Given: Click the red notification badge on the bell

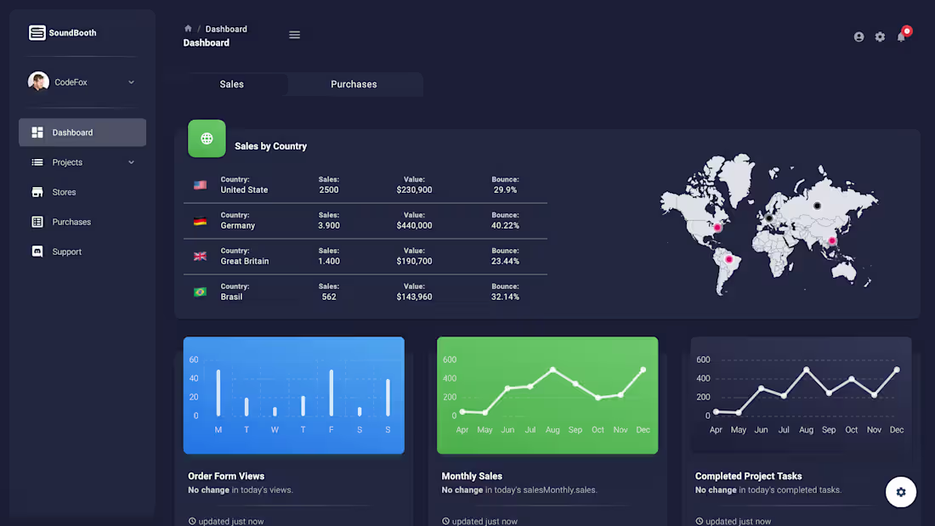Looking at the screenshot, I should click(x=907, y=30).
